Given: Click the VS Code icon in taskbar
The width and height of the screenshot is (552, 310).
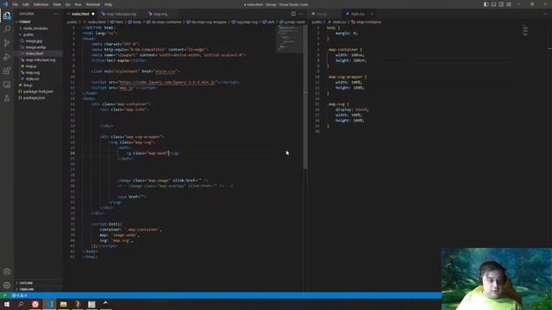Looking at the screenshot, I should pos(49,304).
